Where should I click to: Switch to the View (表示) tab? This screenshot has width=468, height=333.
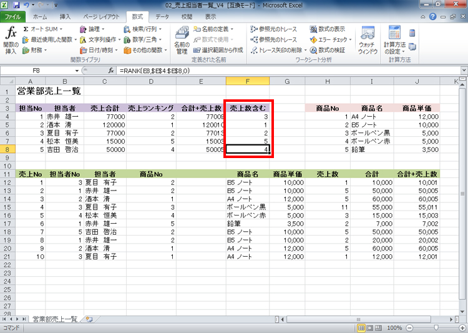(x=210, y=17)
